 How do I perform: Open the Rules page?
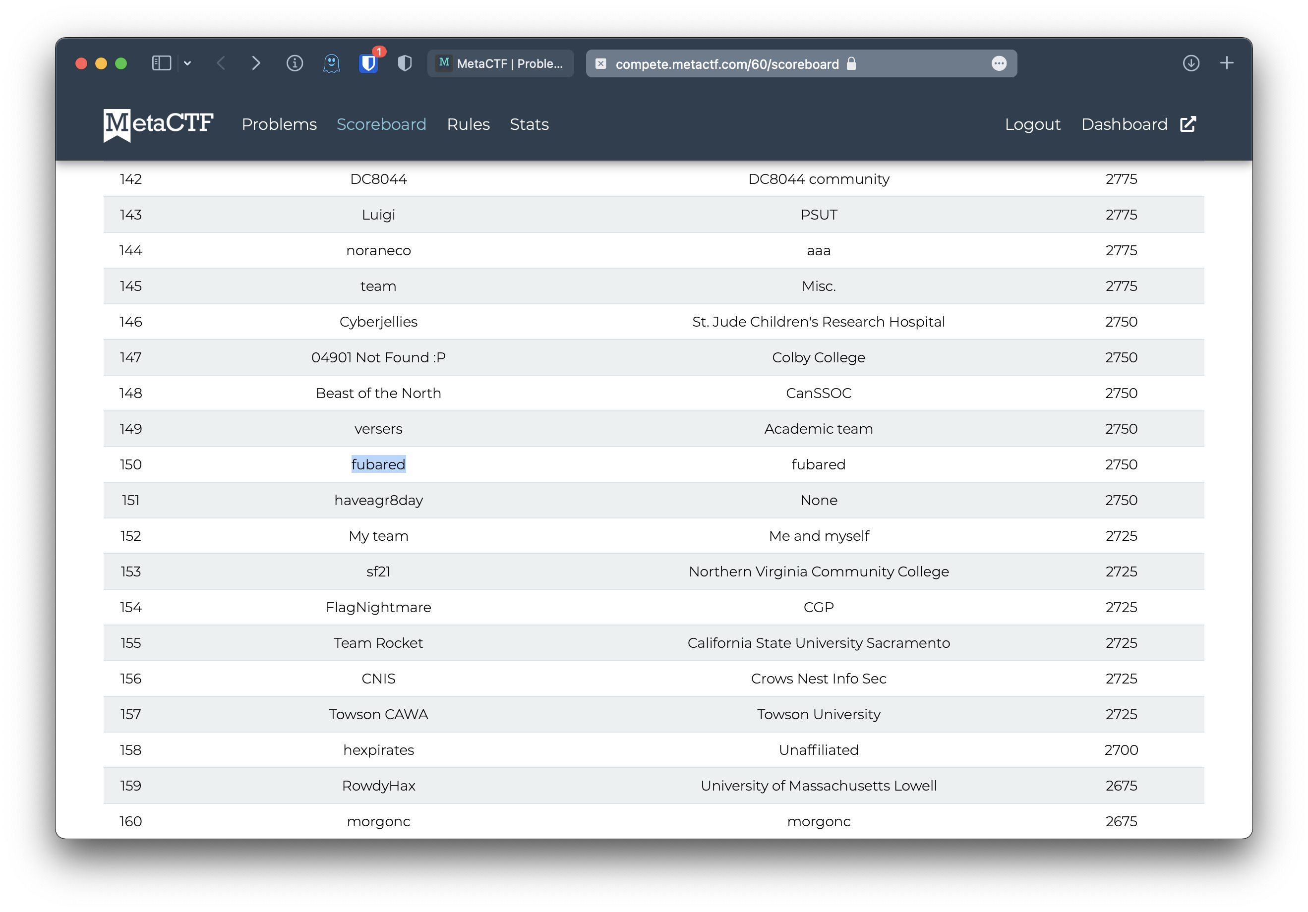tap(468, 124)
